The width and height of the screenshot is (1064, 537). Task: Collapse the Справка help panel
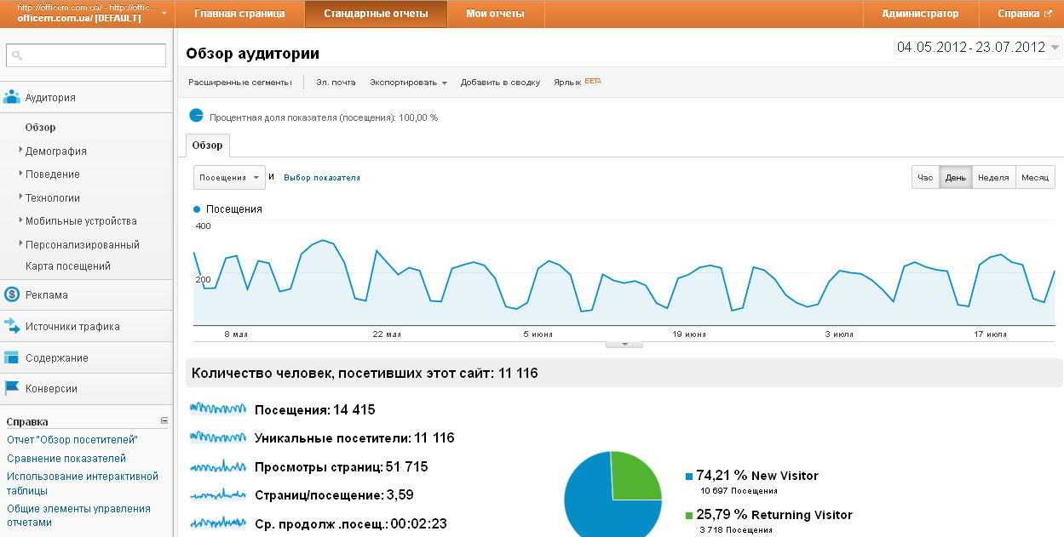click(164, 420)
